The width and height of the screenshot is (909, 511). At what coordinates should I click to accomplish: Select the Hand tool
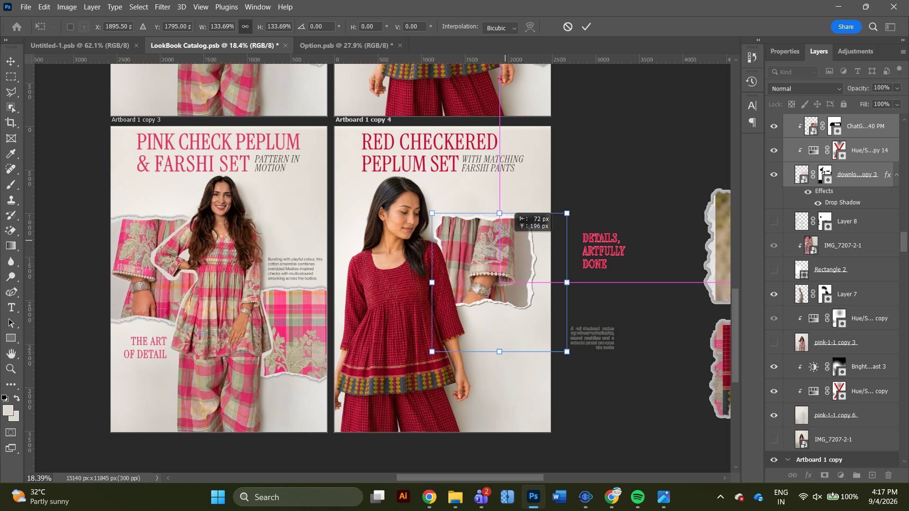11,353
